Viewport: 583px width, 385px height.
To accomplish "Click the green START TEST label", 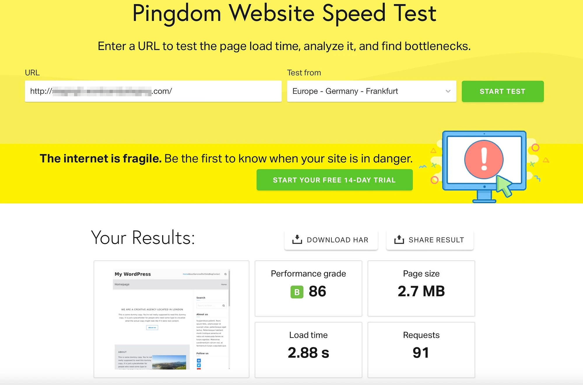I will [x=503, y=91].
